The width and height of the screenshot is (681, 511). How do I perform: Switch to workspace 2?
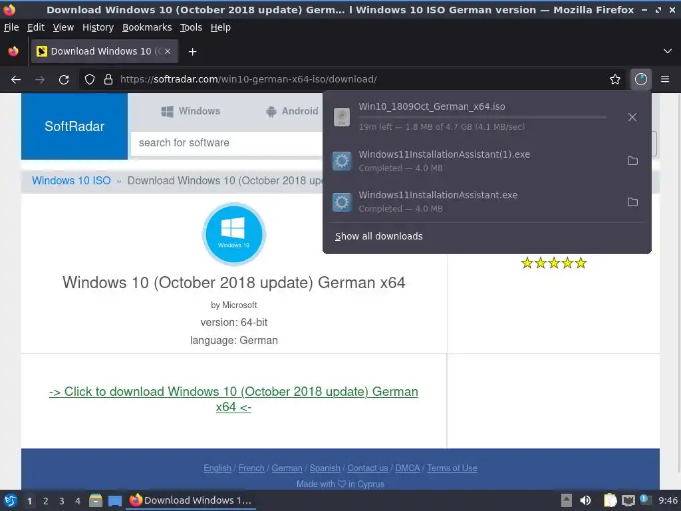pyautogui.click(x=46, y=501)
